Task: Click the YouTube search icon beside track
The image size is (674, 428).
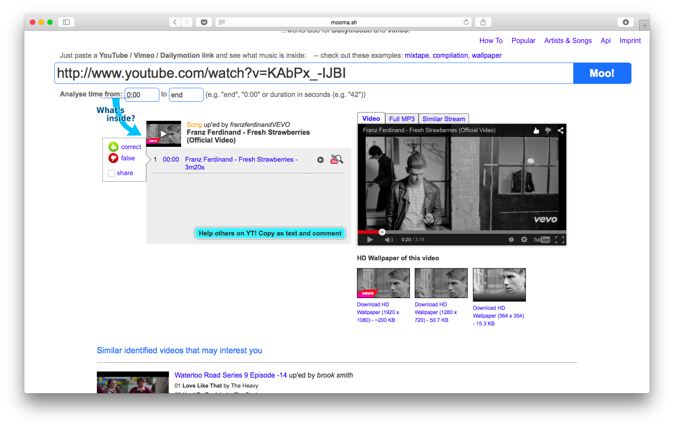Action: click(337, 159)
